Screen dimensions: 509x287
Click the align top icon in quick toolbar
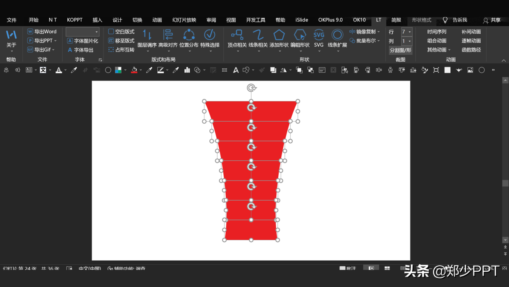402,70
